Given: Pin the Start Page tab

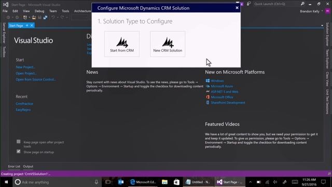Looking at the screenshot, I should pyautogui.click(x=27, y=25).
